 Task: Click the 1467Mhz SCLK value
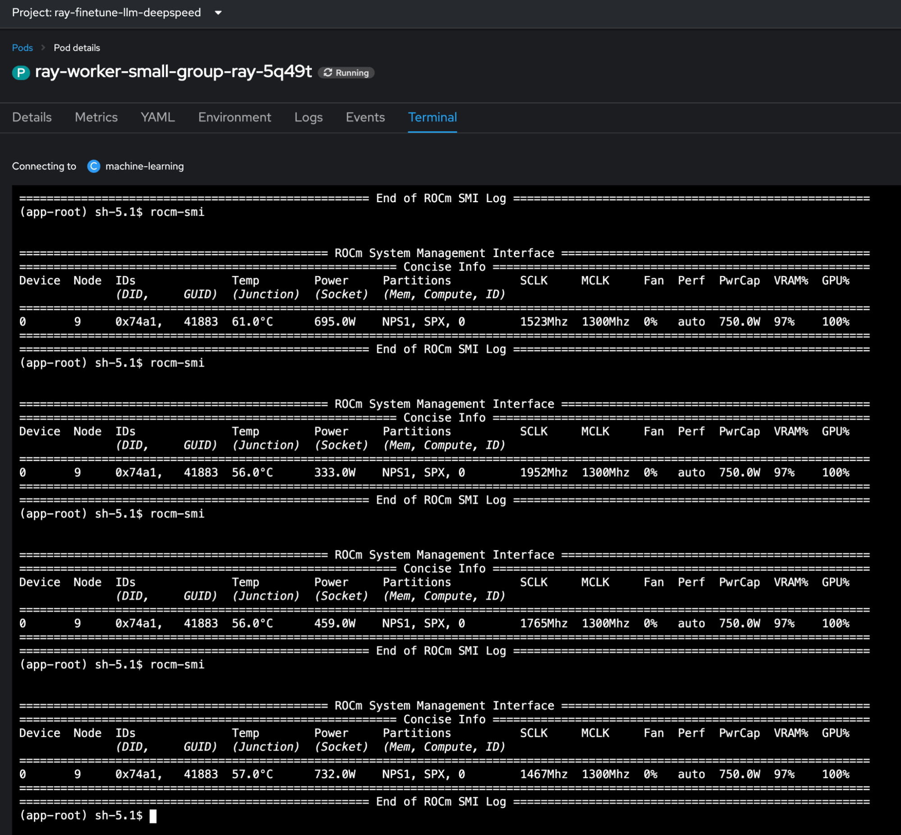(x=544, y=775)
